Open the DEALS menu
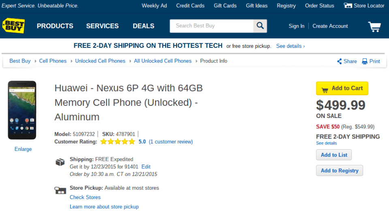This screenshot has width=389, height=212. click(x=143, y=26)
